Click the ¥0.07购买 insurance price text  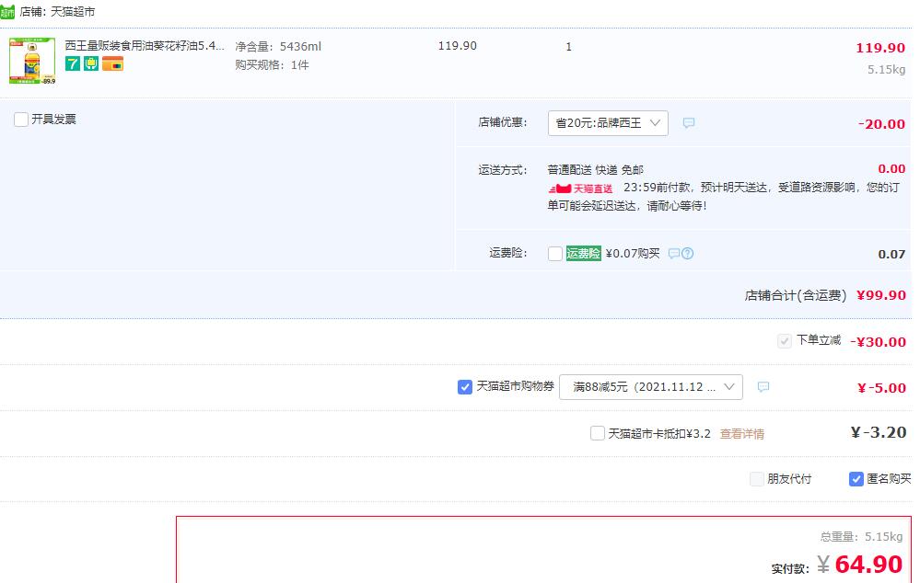[633, 254]
